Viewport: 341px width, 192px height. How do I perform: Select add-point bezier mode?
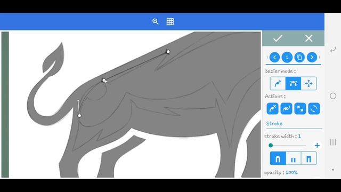coord(278,83)
